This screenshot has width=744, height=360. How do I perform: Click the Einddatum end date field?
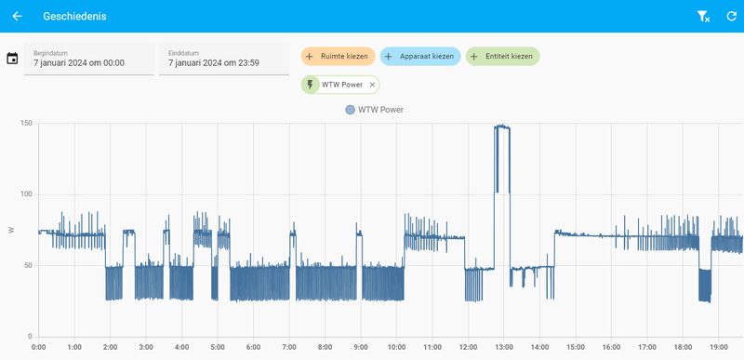tap(224, 59)
